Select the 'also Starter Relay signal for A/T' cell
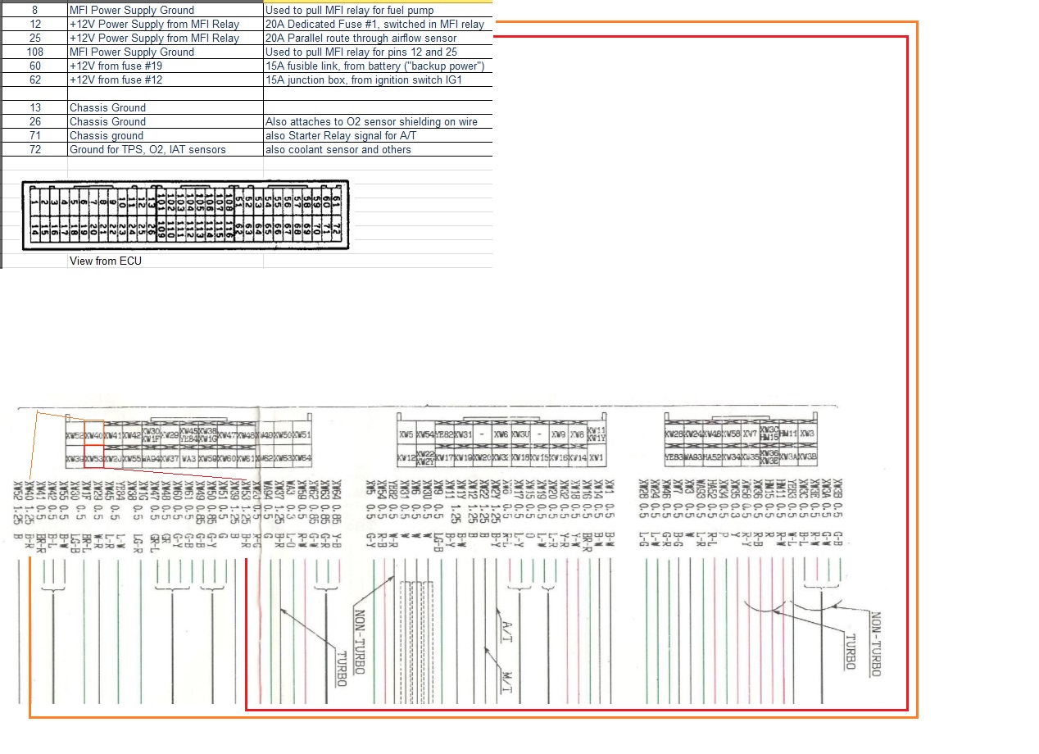The height and width of the screenshot is (754, 1039). [x=378, y=135]
